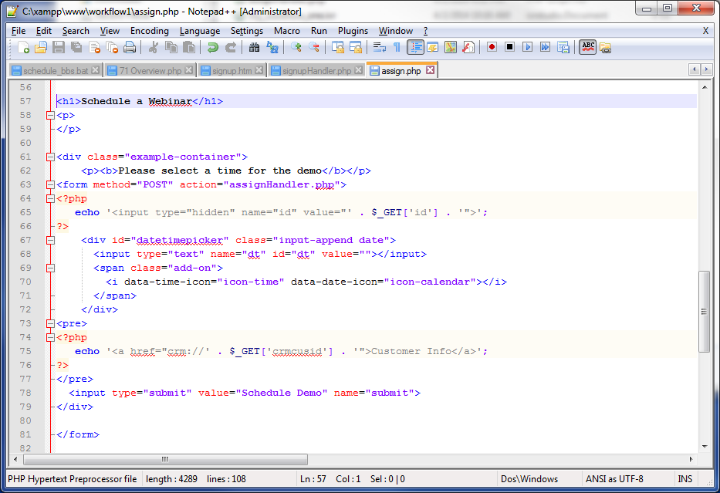Viewport: 720px width, 493px height.
Task: Click the Print icon in the toolbar
Action: click(129, 48)
